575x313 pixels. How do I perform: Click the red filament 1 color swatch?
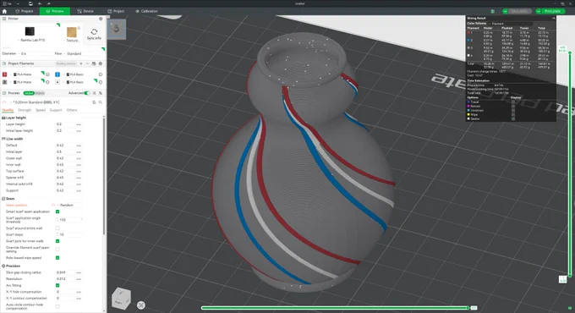tap(5, 74)
